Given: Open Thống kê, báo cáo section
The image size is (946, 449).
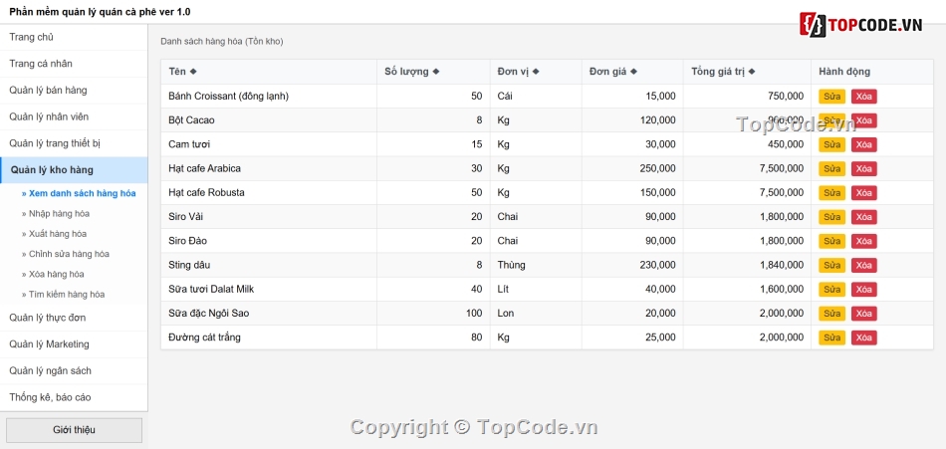Looking at the screenshot, I should tap(74, 397).
